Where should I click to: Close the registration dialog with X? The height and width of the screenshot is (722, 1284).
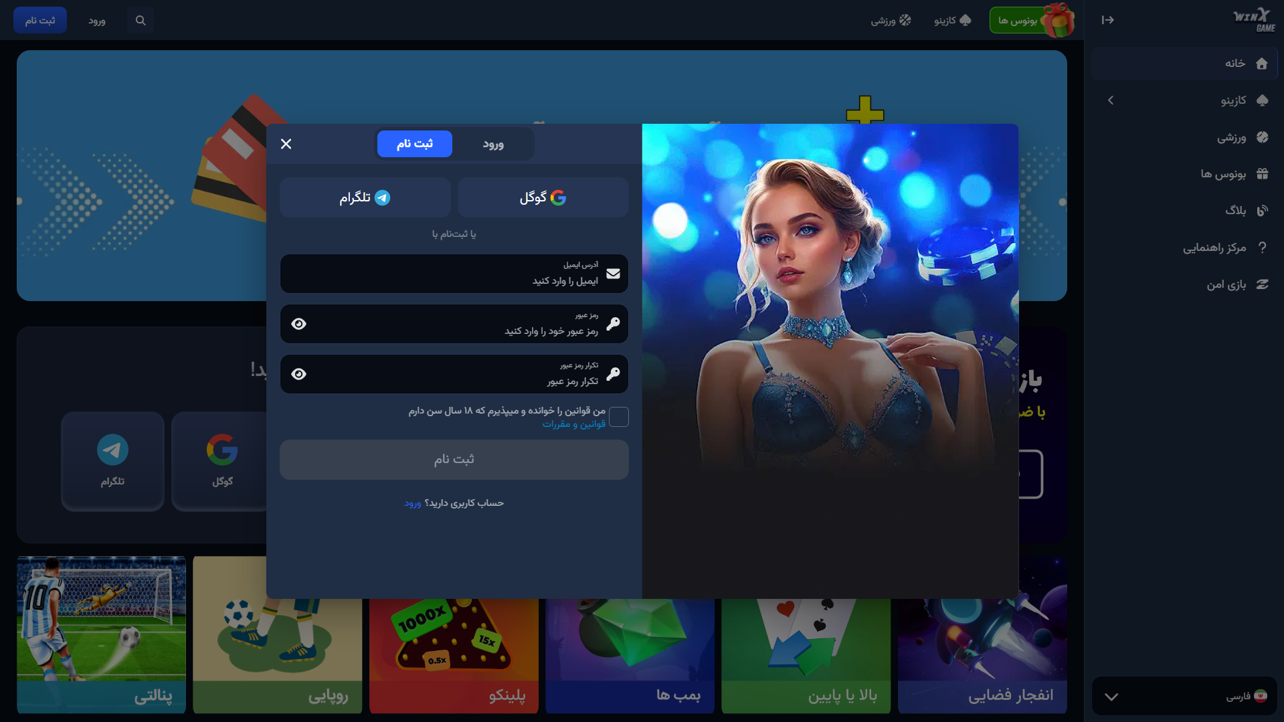coord(286,144)
